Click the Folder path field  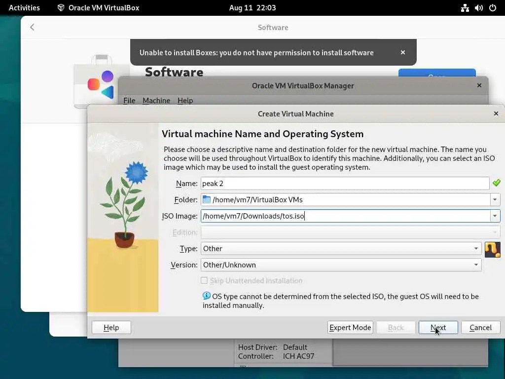(346, 199)
